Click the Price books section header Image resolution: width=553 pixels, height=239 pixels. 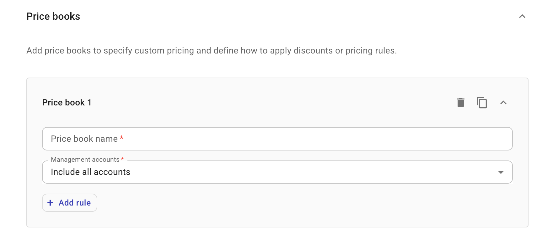tap(53, 16)
